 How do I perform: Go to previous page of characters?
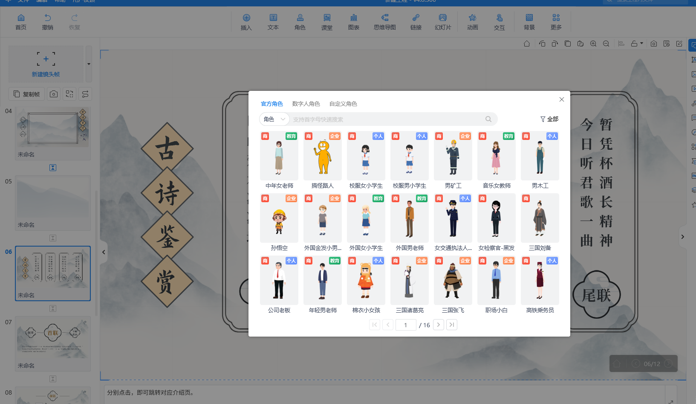(x=388, y=325)
